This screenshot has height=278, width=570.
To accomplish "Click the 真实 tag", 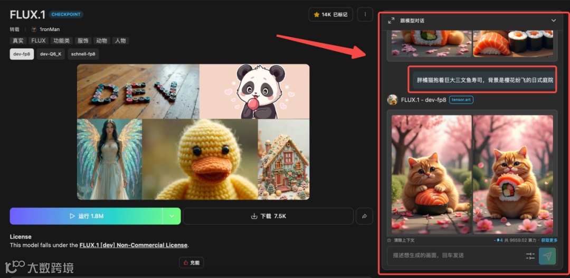I will click(x=18, y=41).
